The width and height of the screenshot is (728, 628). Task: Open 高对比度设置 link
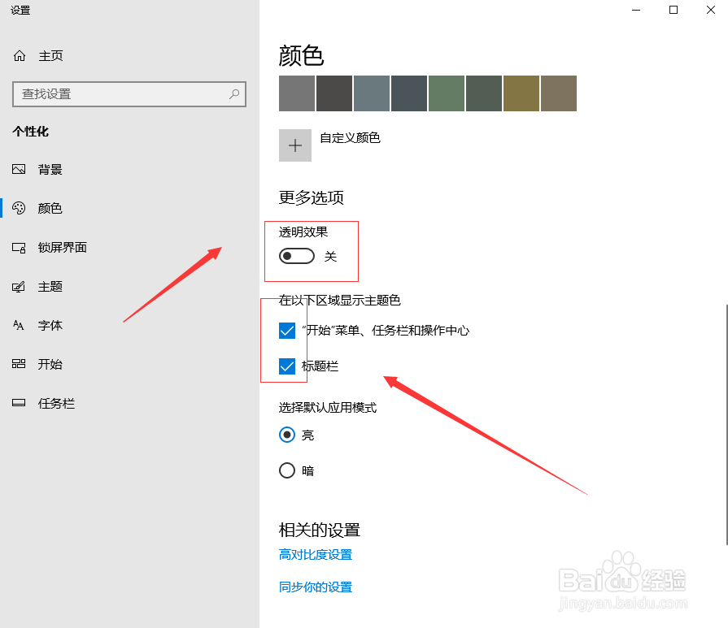317,554
